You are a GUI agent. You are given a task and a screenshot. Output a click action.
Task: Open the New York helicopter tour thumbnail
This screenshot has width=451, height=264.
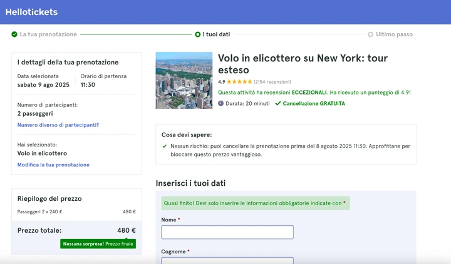(184, 80)
